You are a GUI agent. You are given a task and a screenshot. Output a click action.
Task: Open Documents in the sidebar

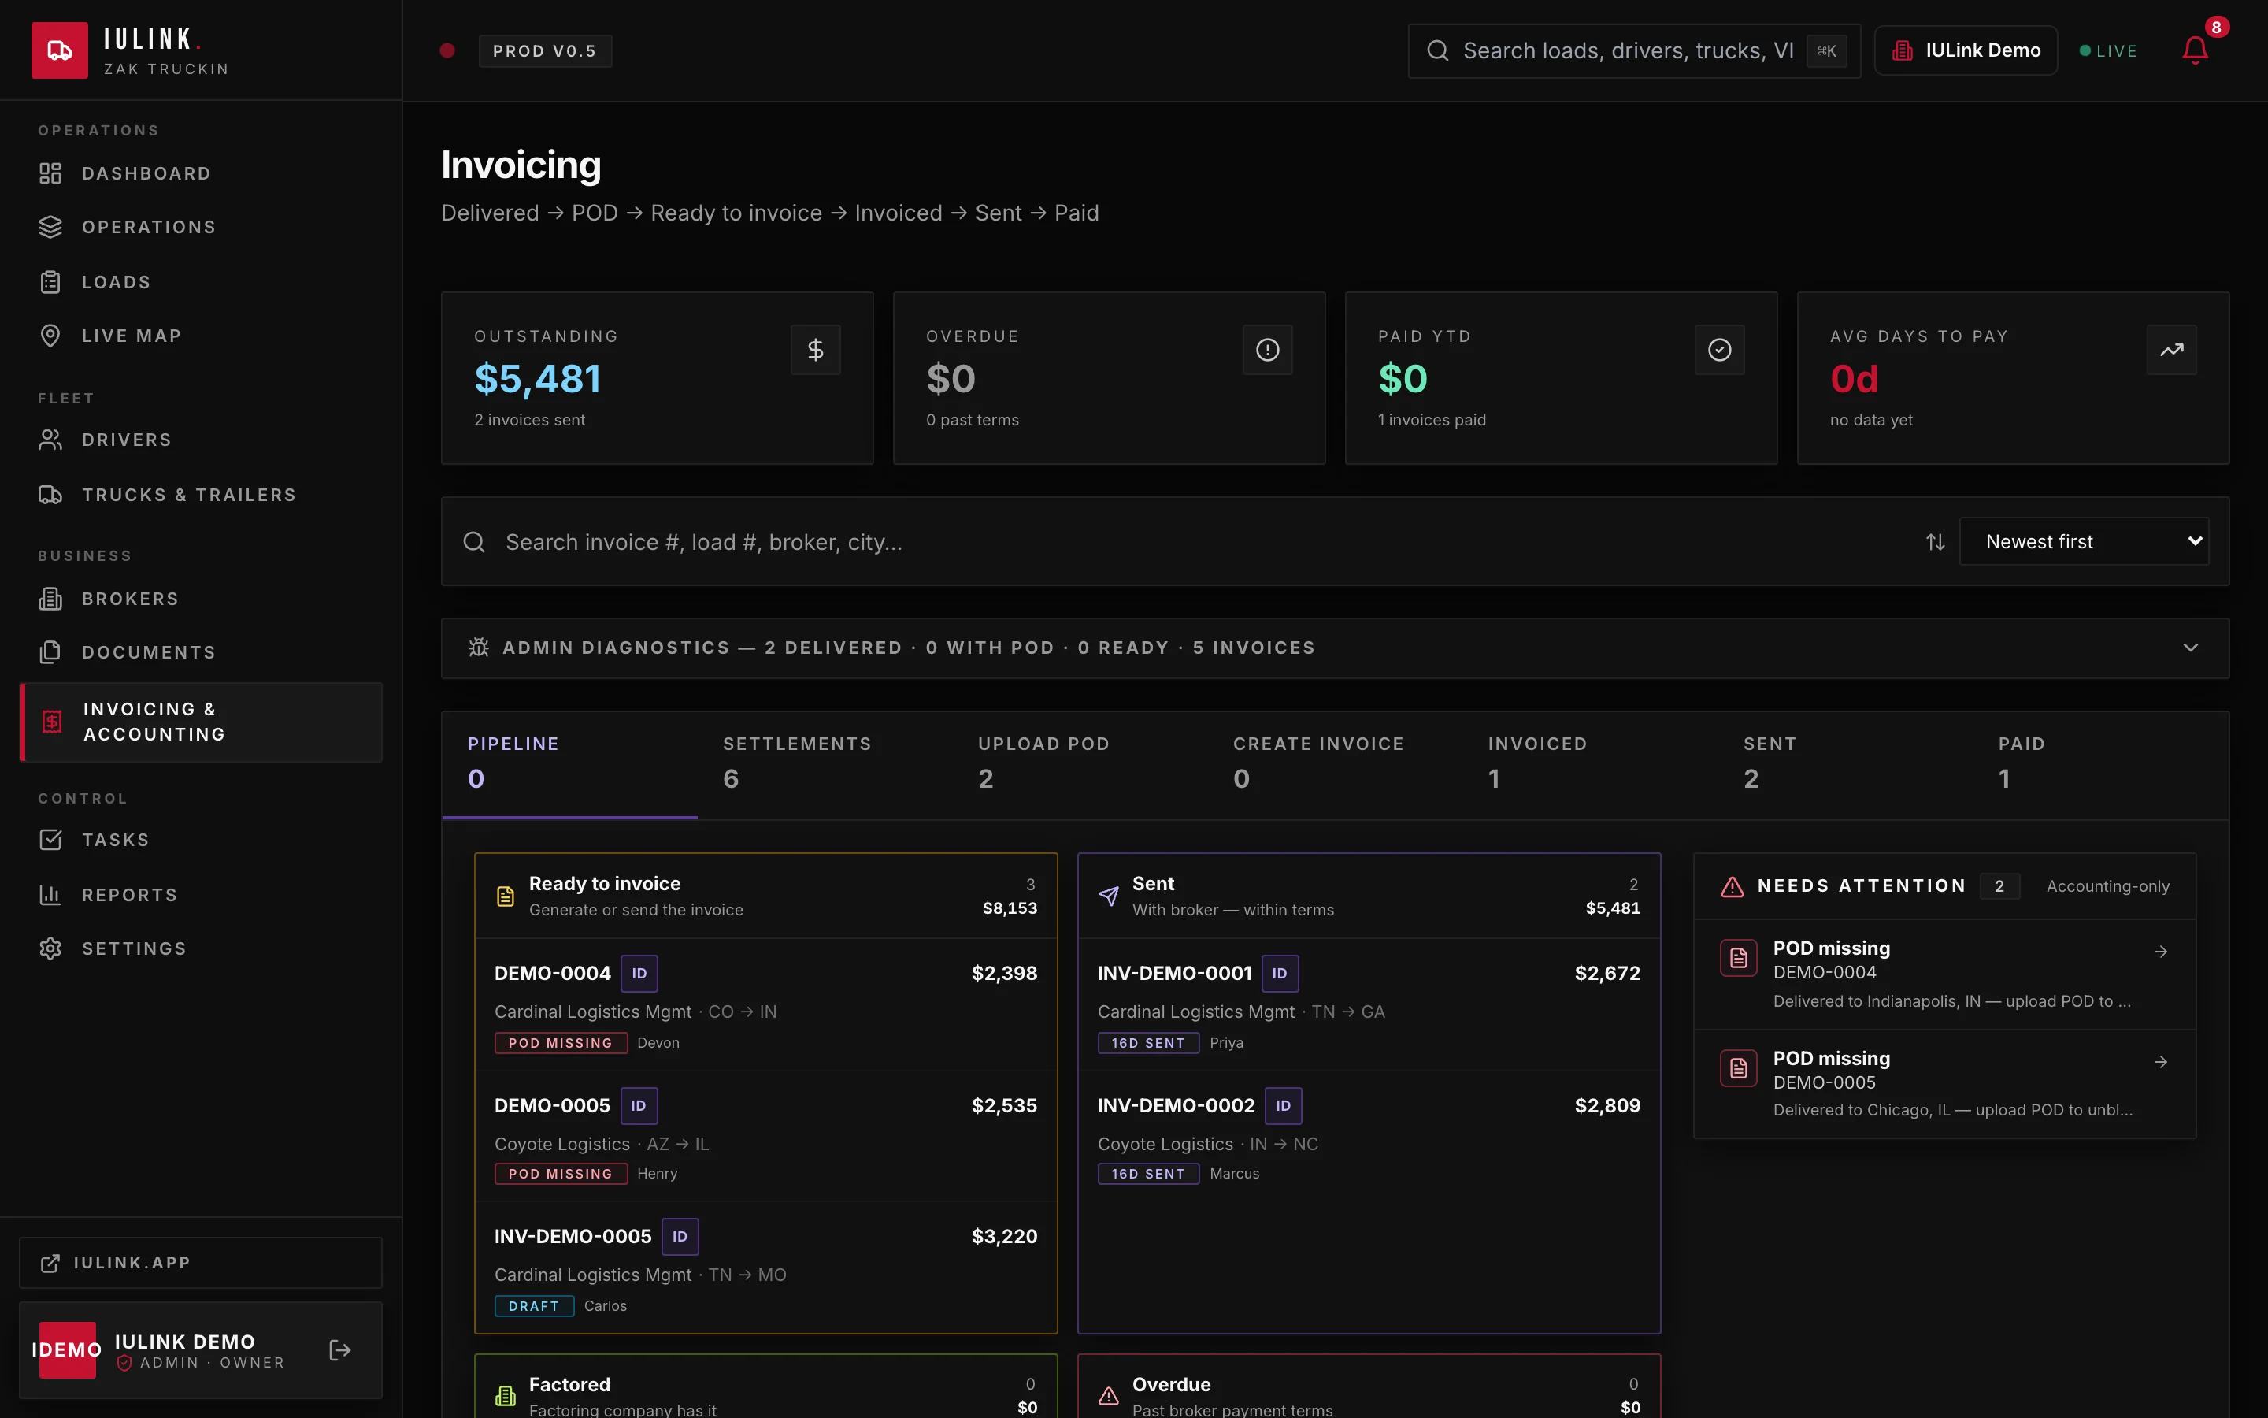point(201,653)
